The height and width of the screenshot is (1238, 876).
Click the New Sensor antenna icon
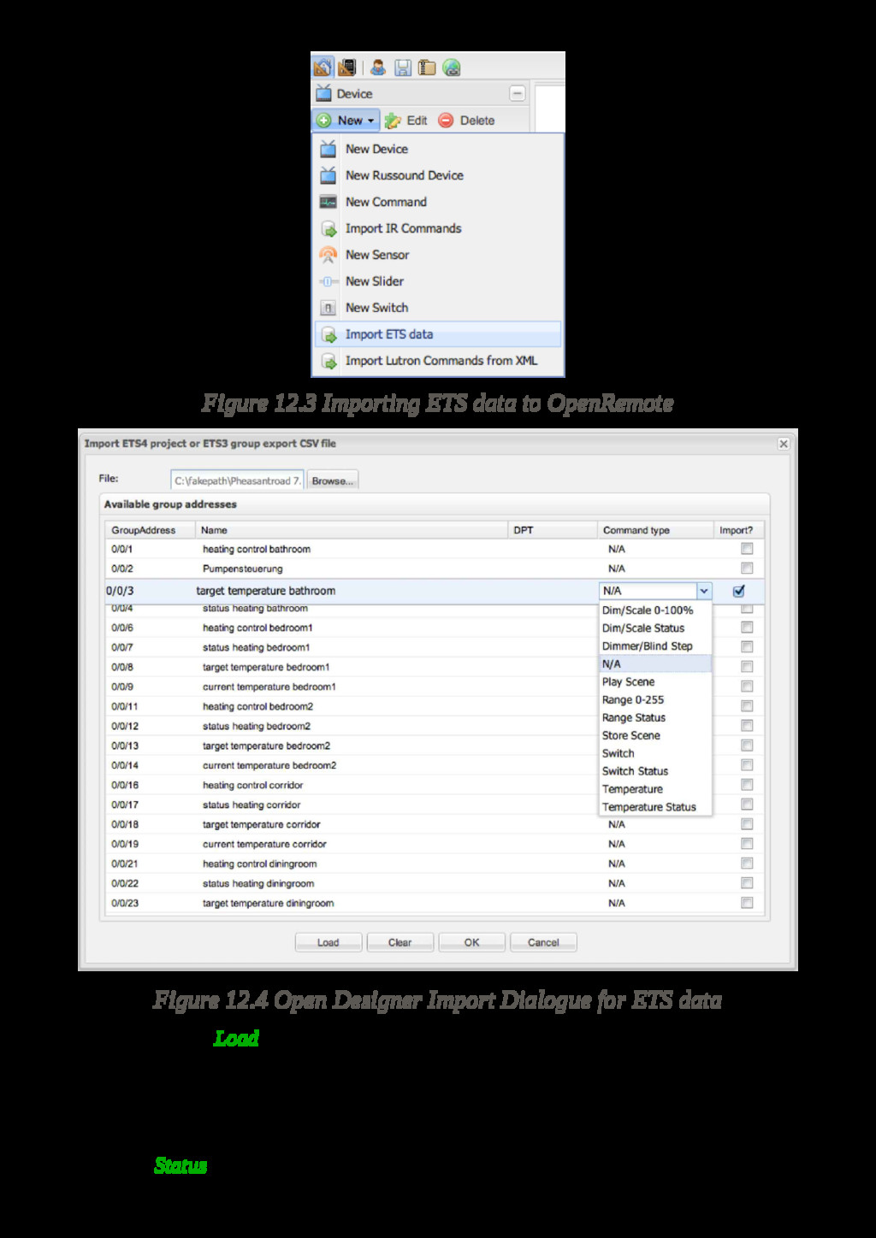click(328, 255)
